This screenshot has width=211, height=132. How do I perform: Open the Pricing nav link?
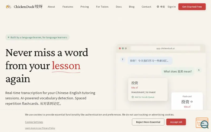click(x=84, y=7)
